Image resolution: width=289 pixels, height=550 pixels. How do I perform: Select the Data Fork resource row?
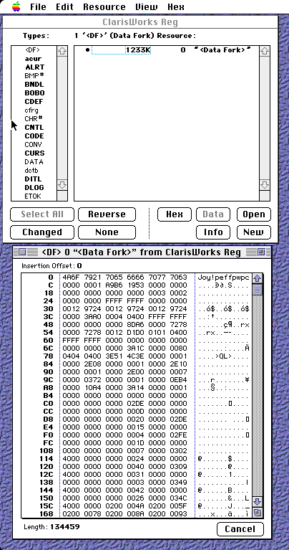tap(167, 50)
